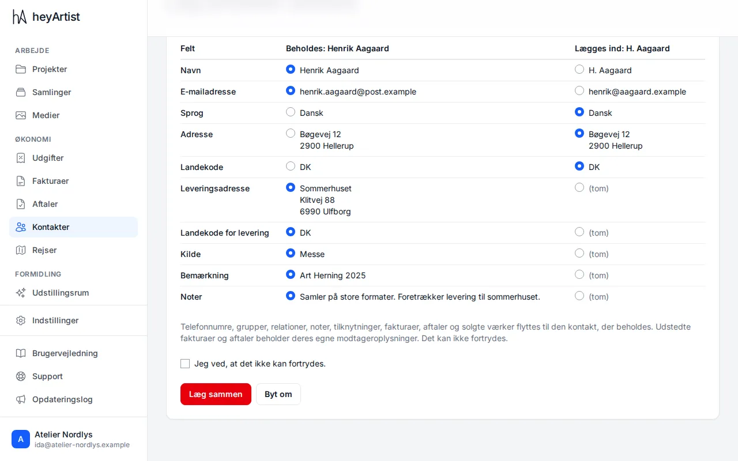
Task: Click the Kontakter people icon
Action: (21, 227)
